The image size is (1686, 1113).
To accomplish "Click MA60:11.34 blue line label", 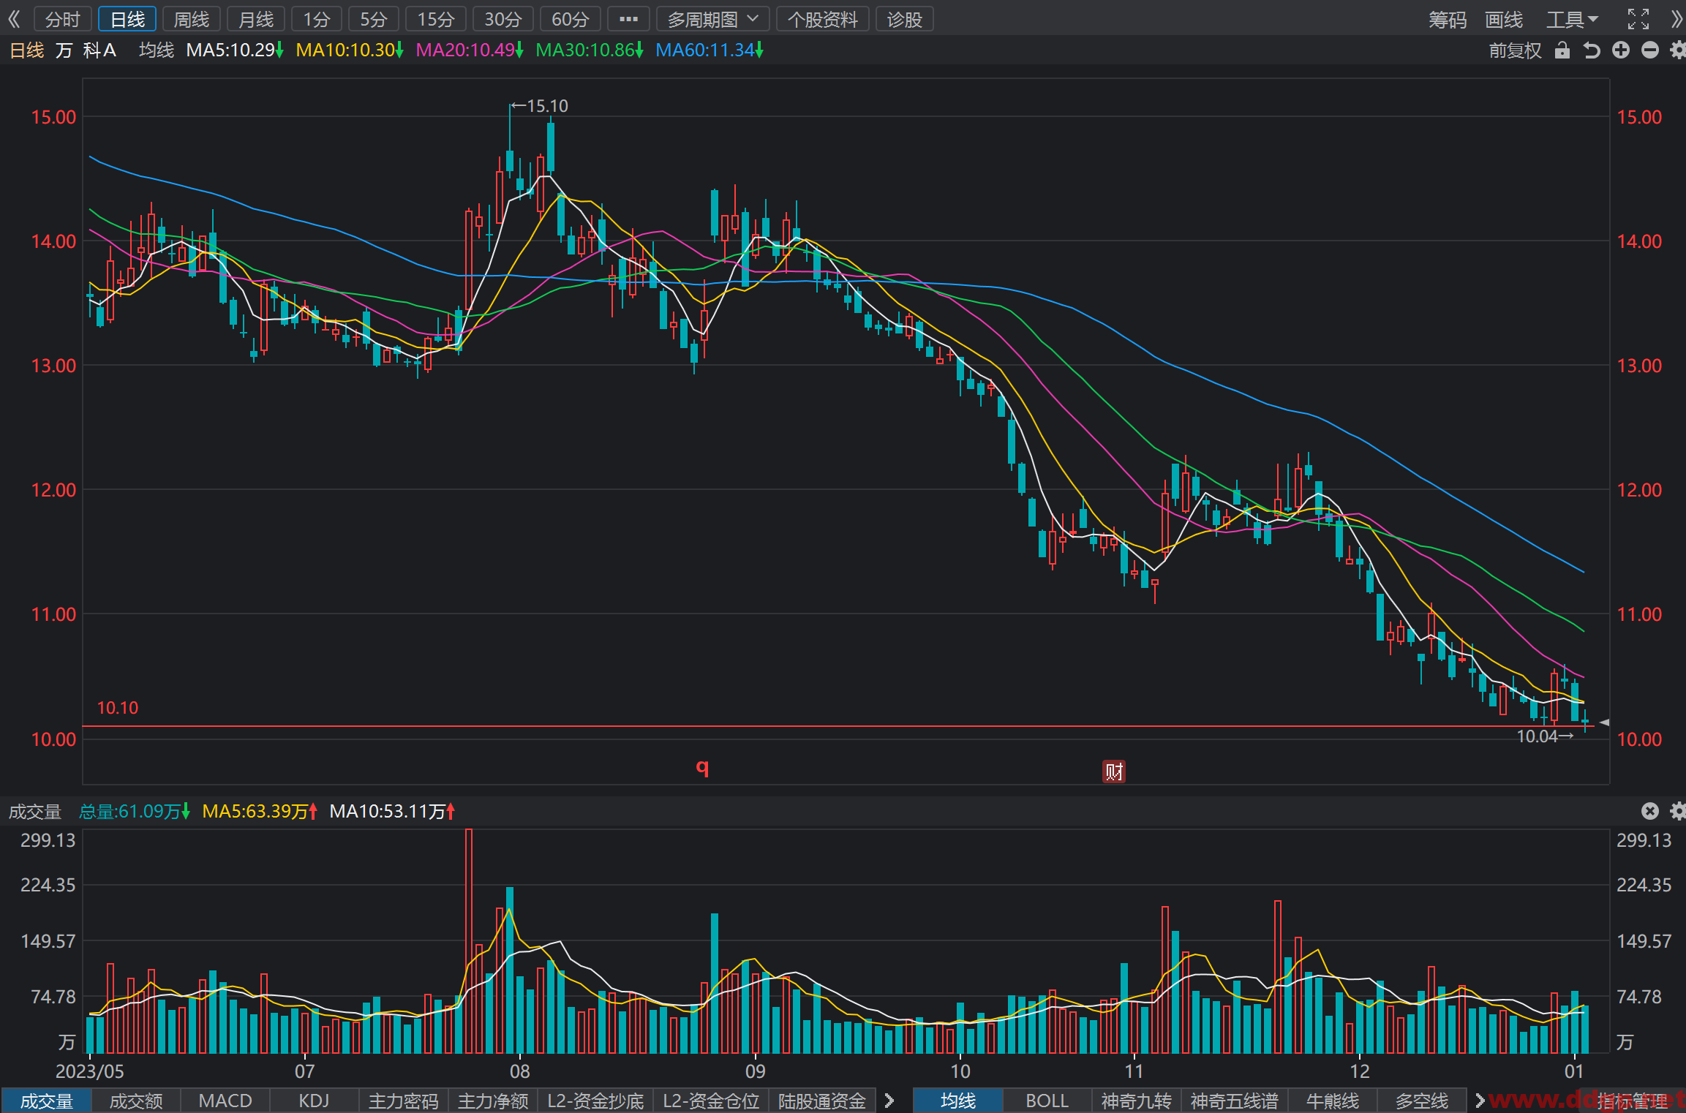I will tap(709, 50).
